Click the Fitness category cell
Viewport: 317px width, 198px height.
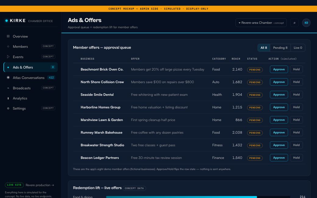tap(217, 145)
